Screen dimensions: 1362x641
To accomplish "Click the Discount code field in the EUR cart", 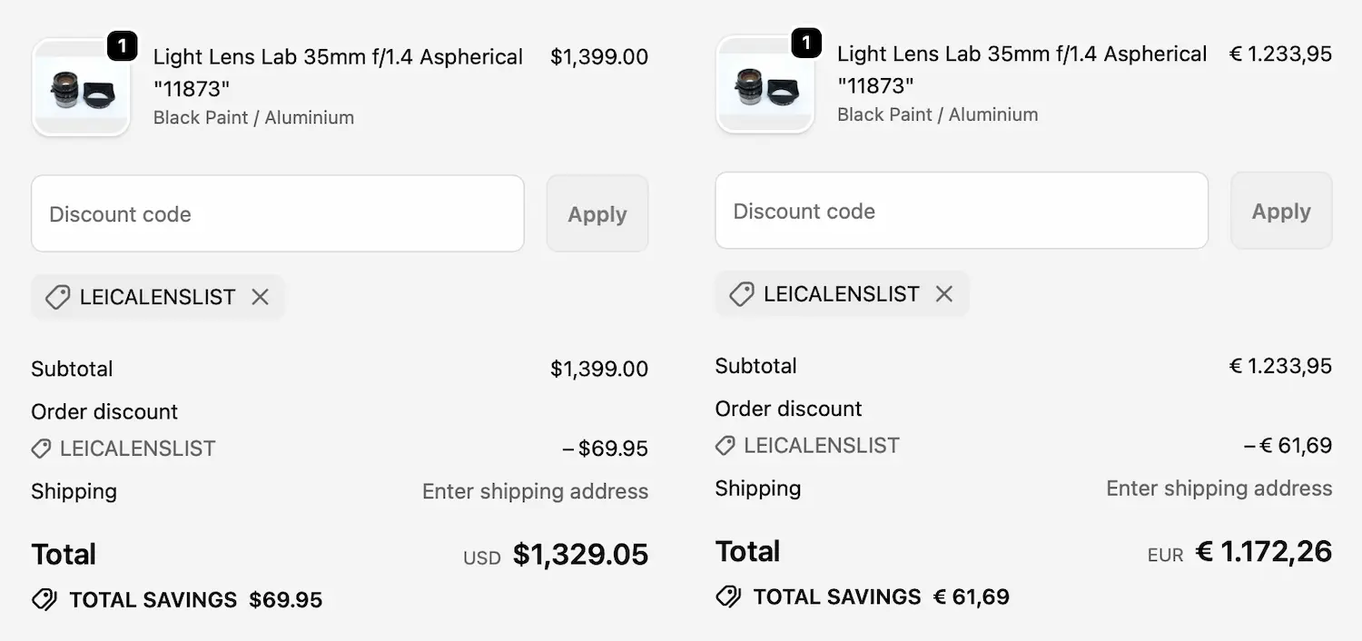I will [962, 210].
